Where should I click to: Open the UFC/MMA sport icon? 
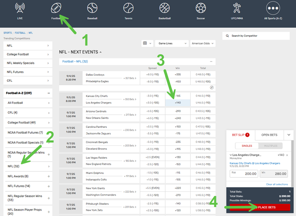click(237, 10)
